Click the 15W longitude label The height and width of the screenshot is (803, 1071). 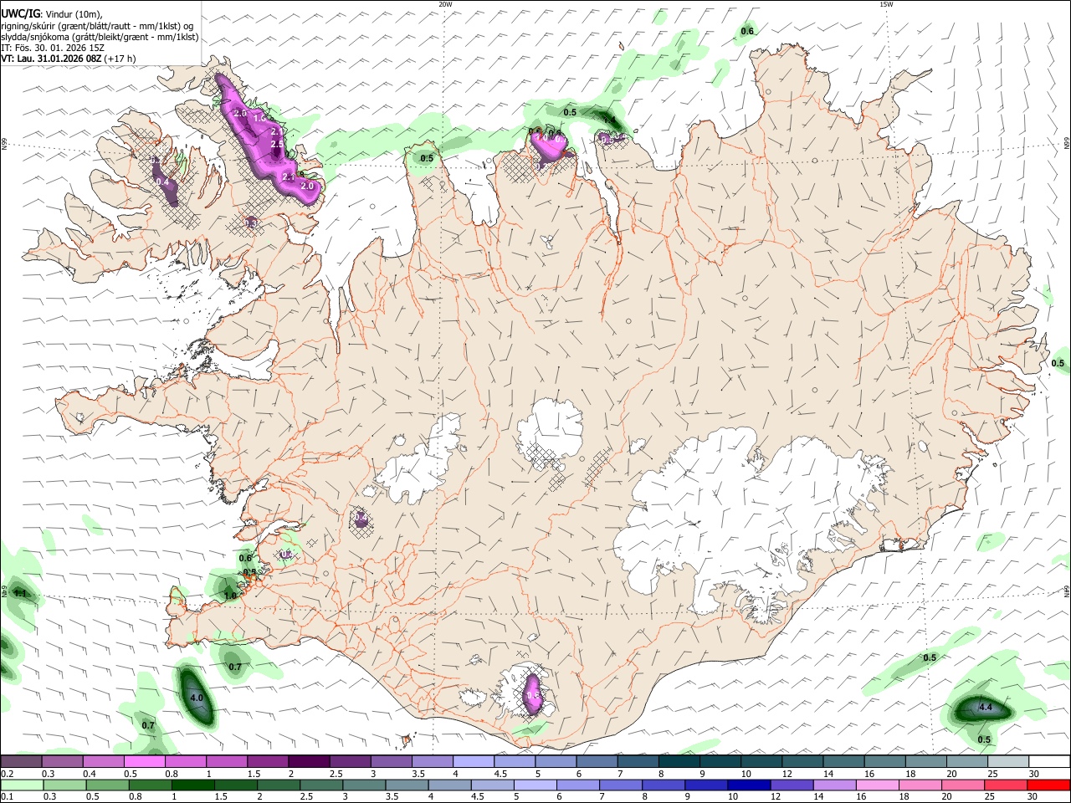coord(886,4)
